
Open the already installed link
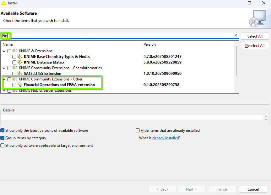165,138
